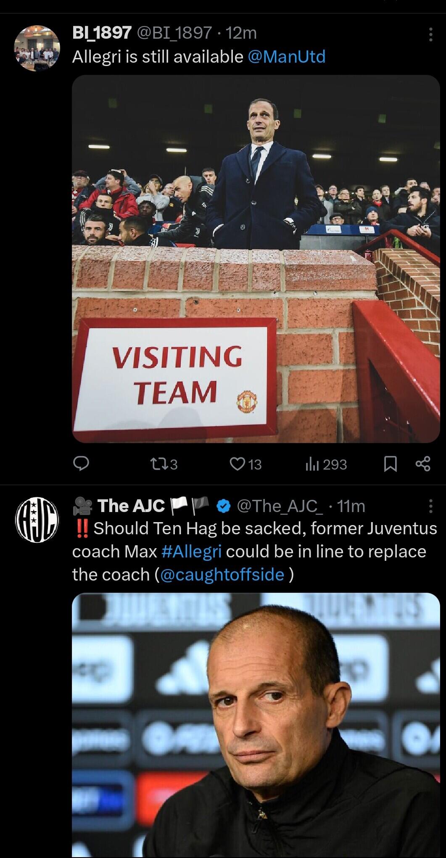The image size is (446, 858).
Task: Like the BI_1897 tweet with 13 likes
Action: 245,464
